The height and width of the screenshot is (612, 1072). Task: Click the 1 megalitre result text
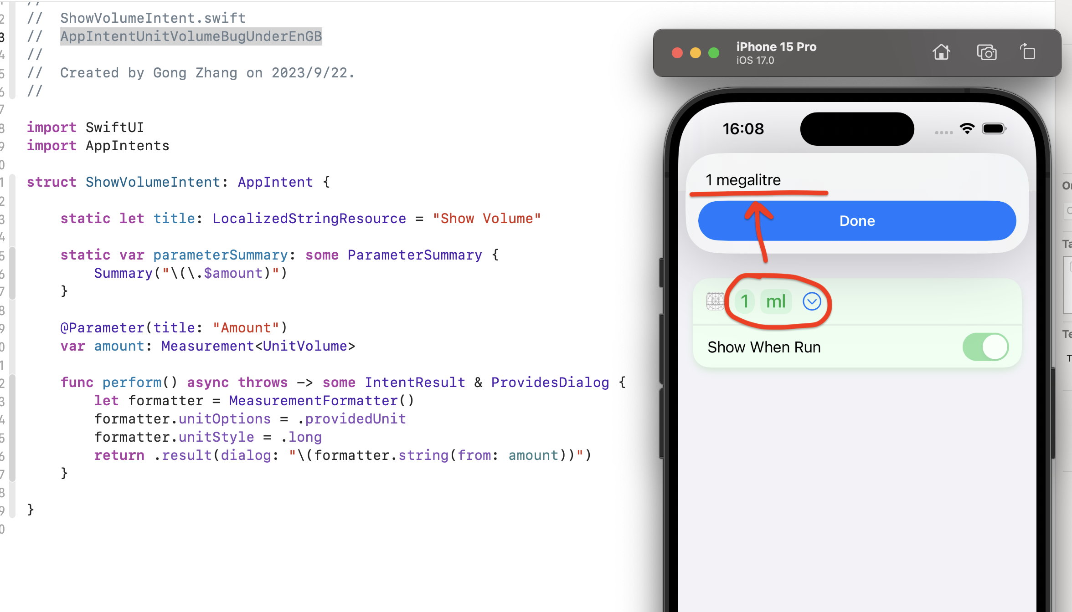click(x=743, y=180)
